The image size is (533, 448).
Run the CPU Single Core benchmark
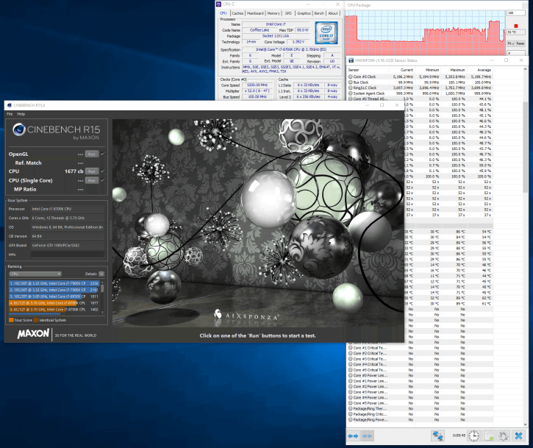(x=92, y=180)
